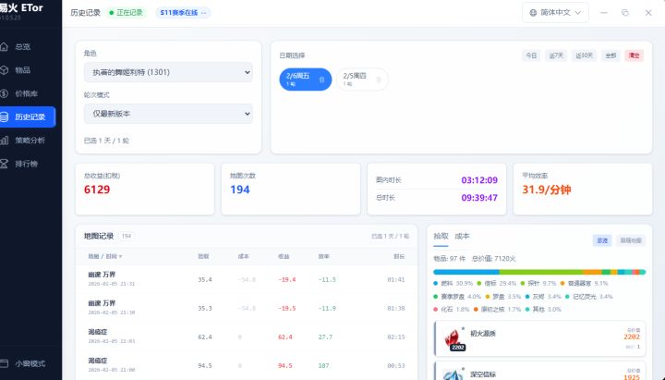Open the 初火源质 item card
This screenshot has height=380, width=665.
[x=539, y=338]
